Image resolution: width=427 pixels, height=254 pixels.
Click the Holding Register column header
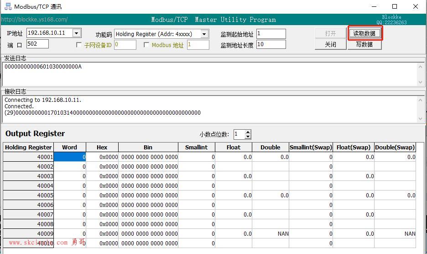coord(28,147)
